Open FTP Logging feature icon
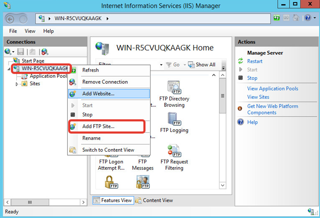 coord(174,122)
